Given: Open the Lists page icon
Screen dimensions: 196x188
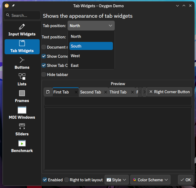Looking at the screenshot, I should pos(22,76).
